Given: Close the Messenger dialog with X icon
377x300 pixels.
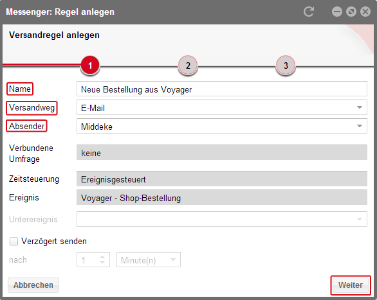Looking at the screenshot, I should [365, 12].
